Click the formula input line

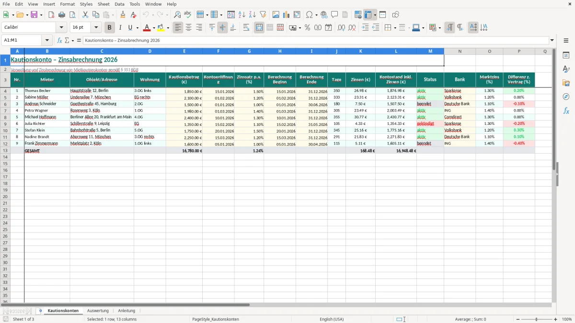pos(316,40)
